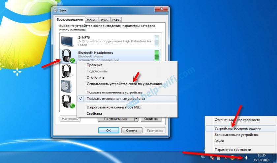The height and width of the screenshot is (163, 277).
Task: Expand the 'По умолчанию' dropdown arrow
Action: click(136, 119)
